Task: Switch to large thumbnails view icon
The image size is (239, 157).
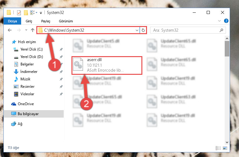Action: point(225,148)
